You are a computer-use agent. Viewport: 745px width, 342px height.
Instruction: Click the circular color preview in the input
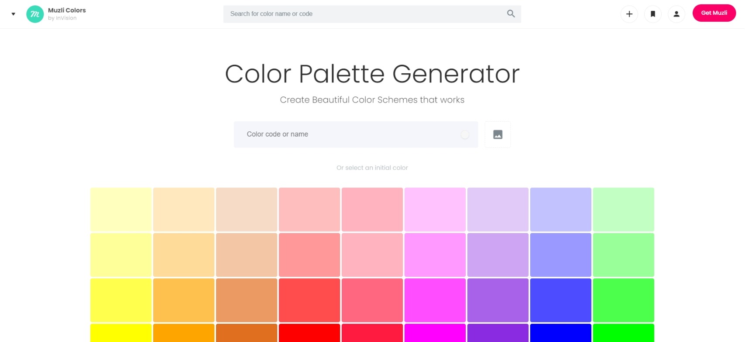(x=465, y=134)
